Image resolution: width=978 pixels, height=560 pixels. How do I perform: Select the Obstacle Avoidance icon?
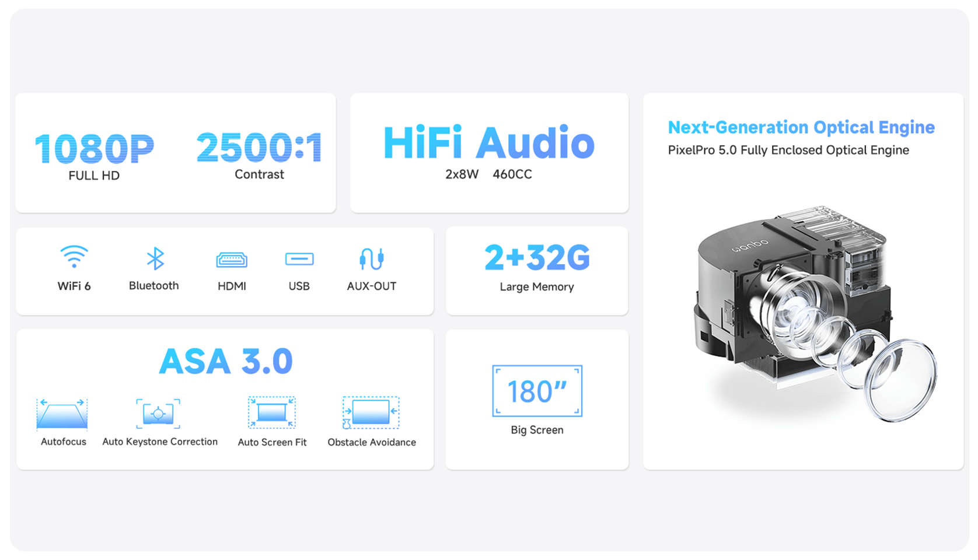[371, 413]
